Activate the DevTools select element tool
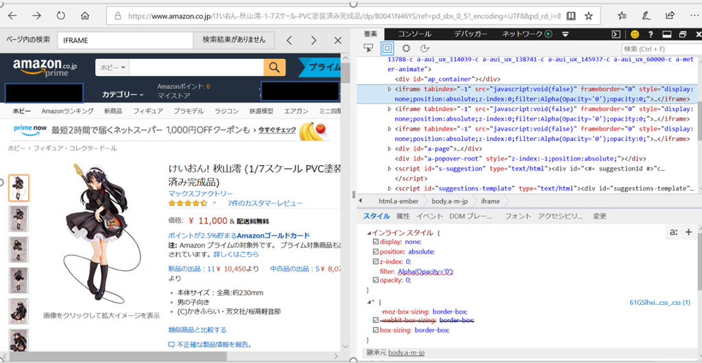Image resolution: width=702 pixels, height=363 pixels. (x=368, y=48)
